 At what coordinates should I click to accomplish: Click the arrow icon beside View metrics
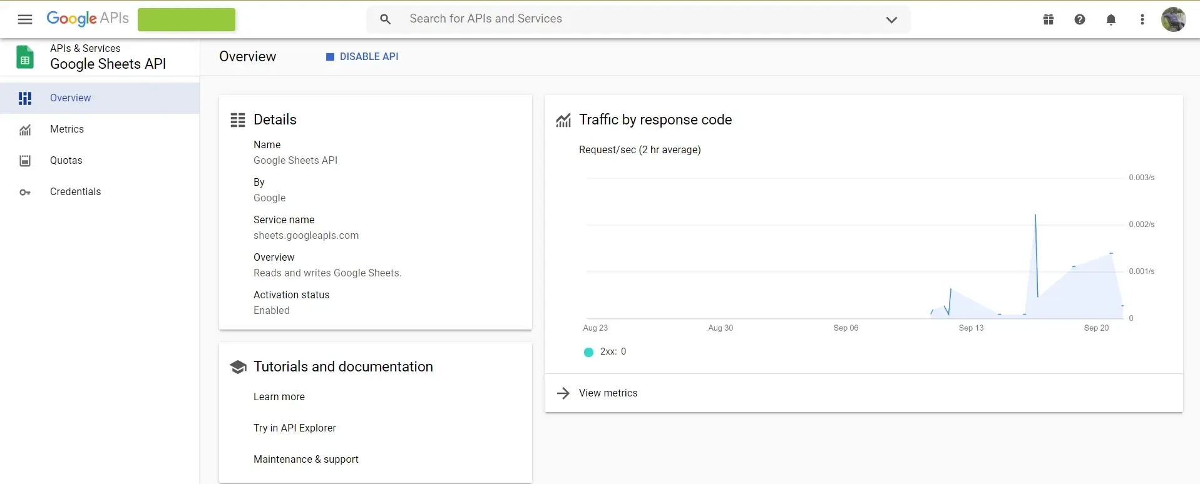click(563, 393)
